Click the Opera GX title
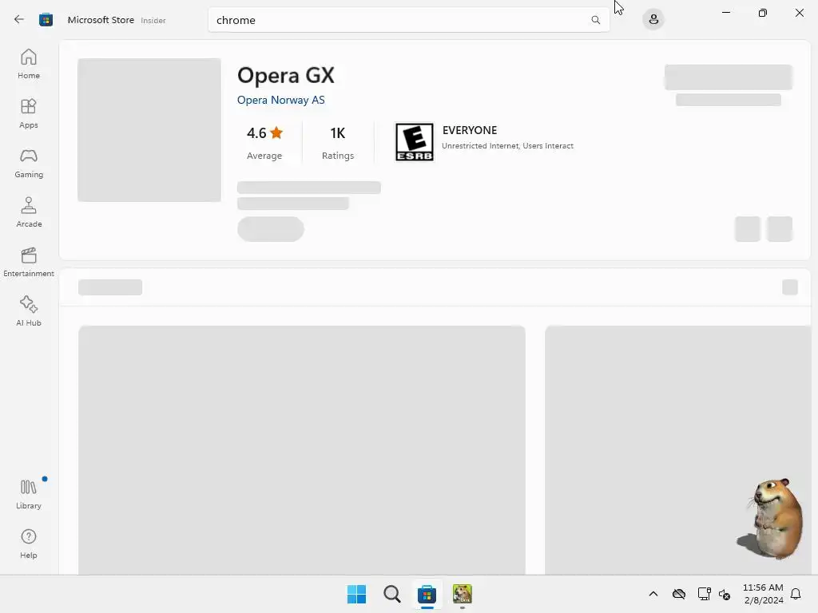The width and height of the screenshot is (818, 613). (x=285, y=76)
